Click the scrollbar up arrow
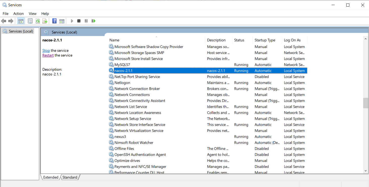This screenshot has height=187, width=369. [366, 39]
